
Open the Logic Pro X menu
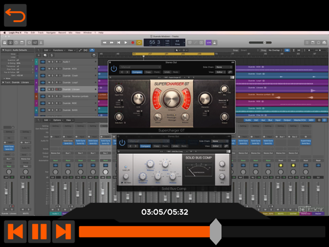[x=15, y=33]
